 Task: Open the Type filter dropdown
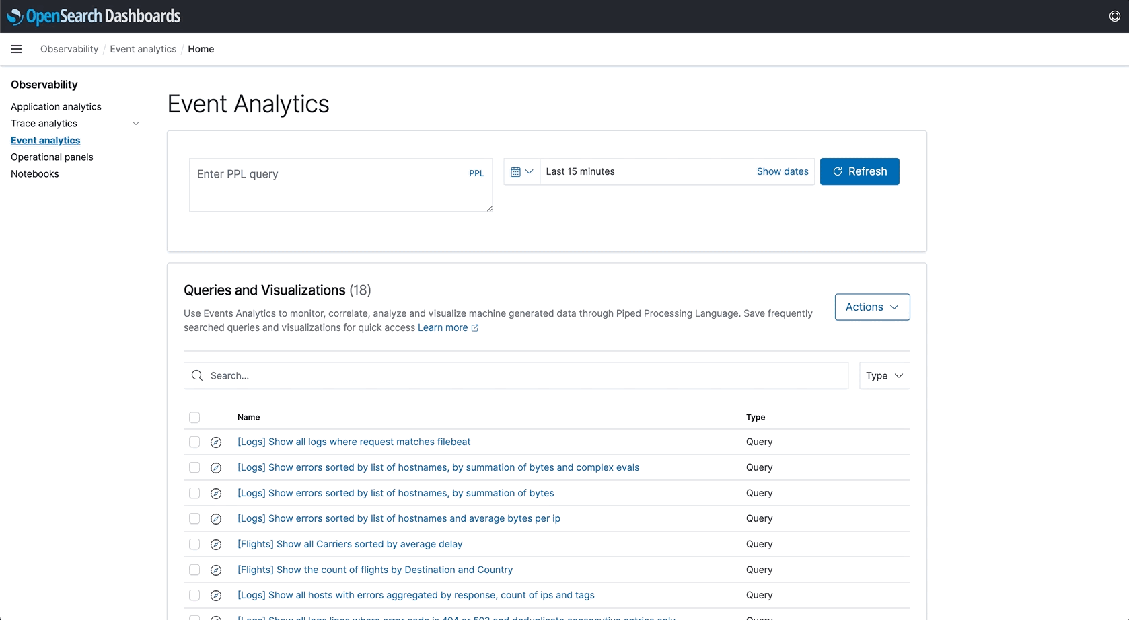click(x=884, y=375)
